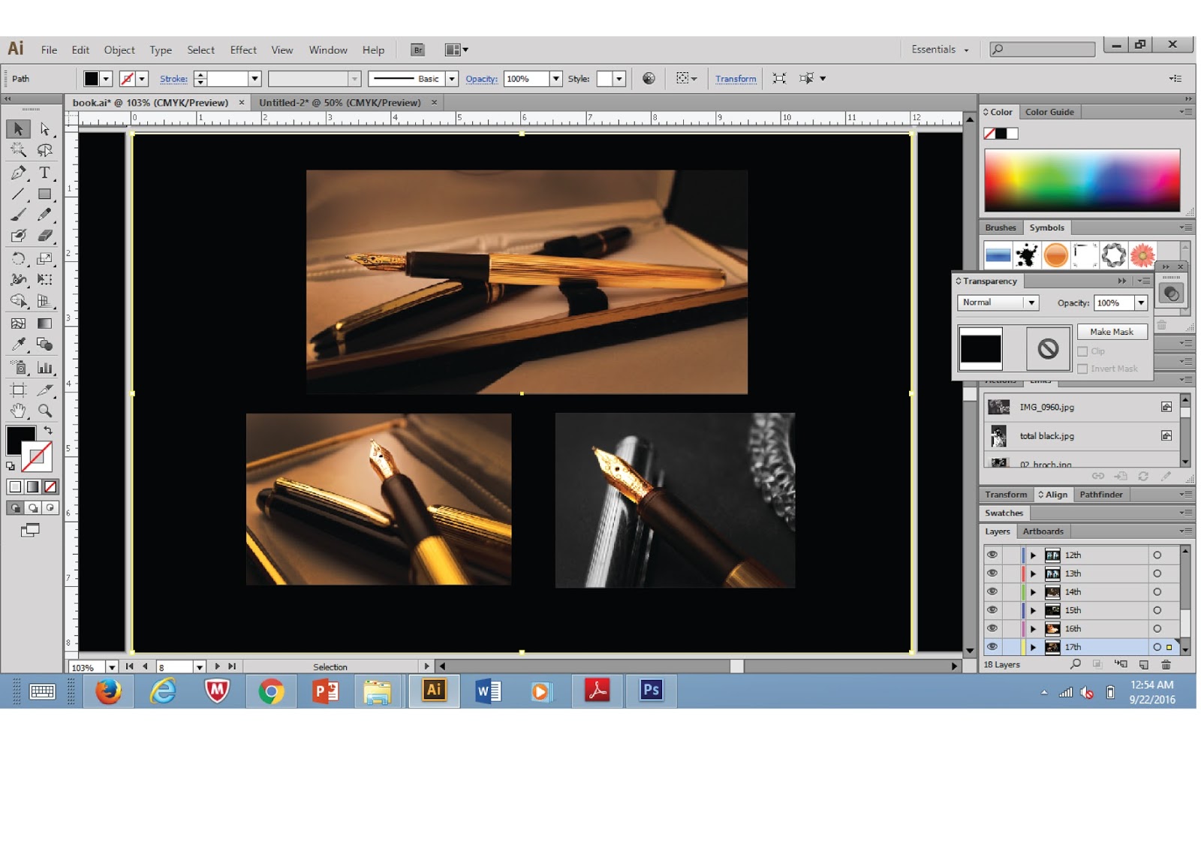Click the Stroke link in control bar

(x=173, y=79)
